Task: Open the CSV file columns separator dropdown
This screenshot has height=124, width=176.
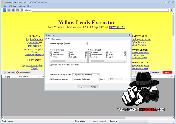Action: click(85, 79)
